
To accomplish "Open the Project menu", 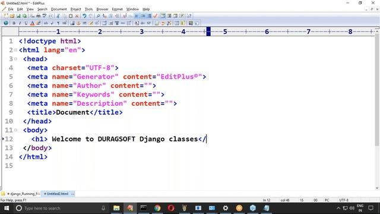I will [75, 10].
